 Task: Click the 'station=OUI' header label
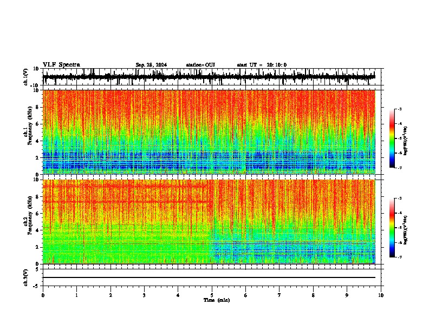tap(200, 65)
